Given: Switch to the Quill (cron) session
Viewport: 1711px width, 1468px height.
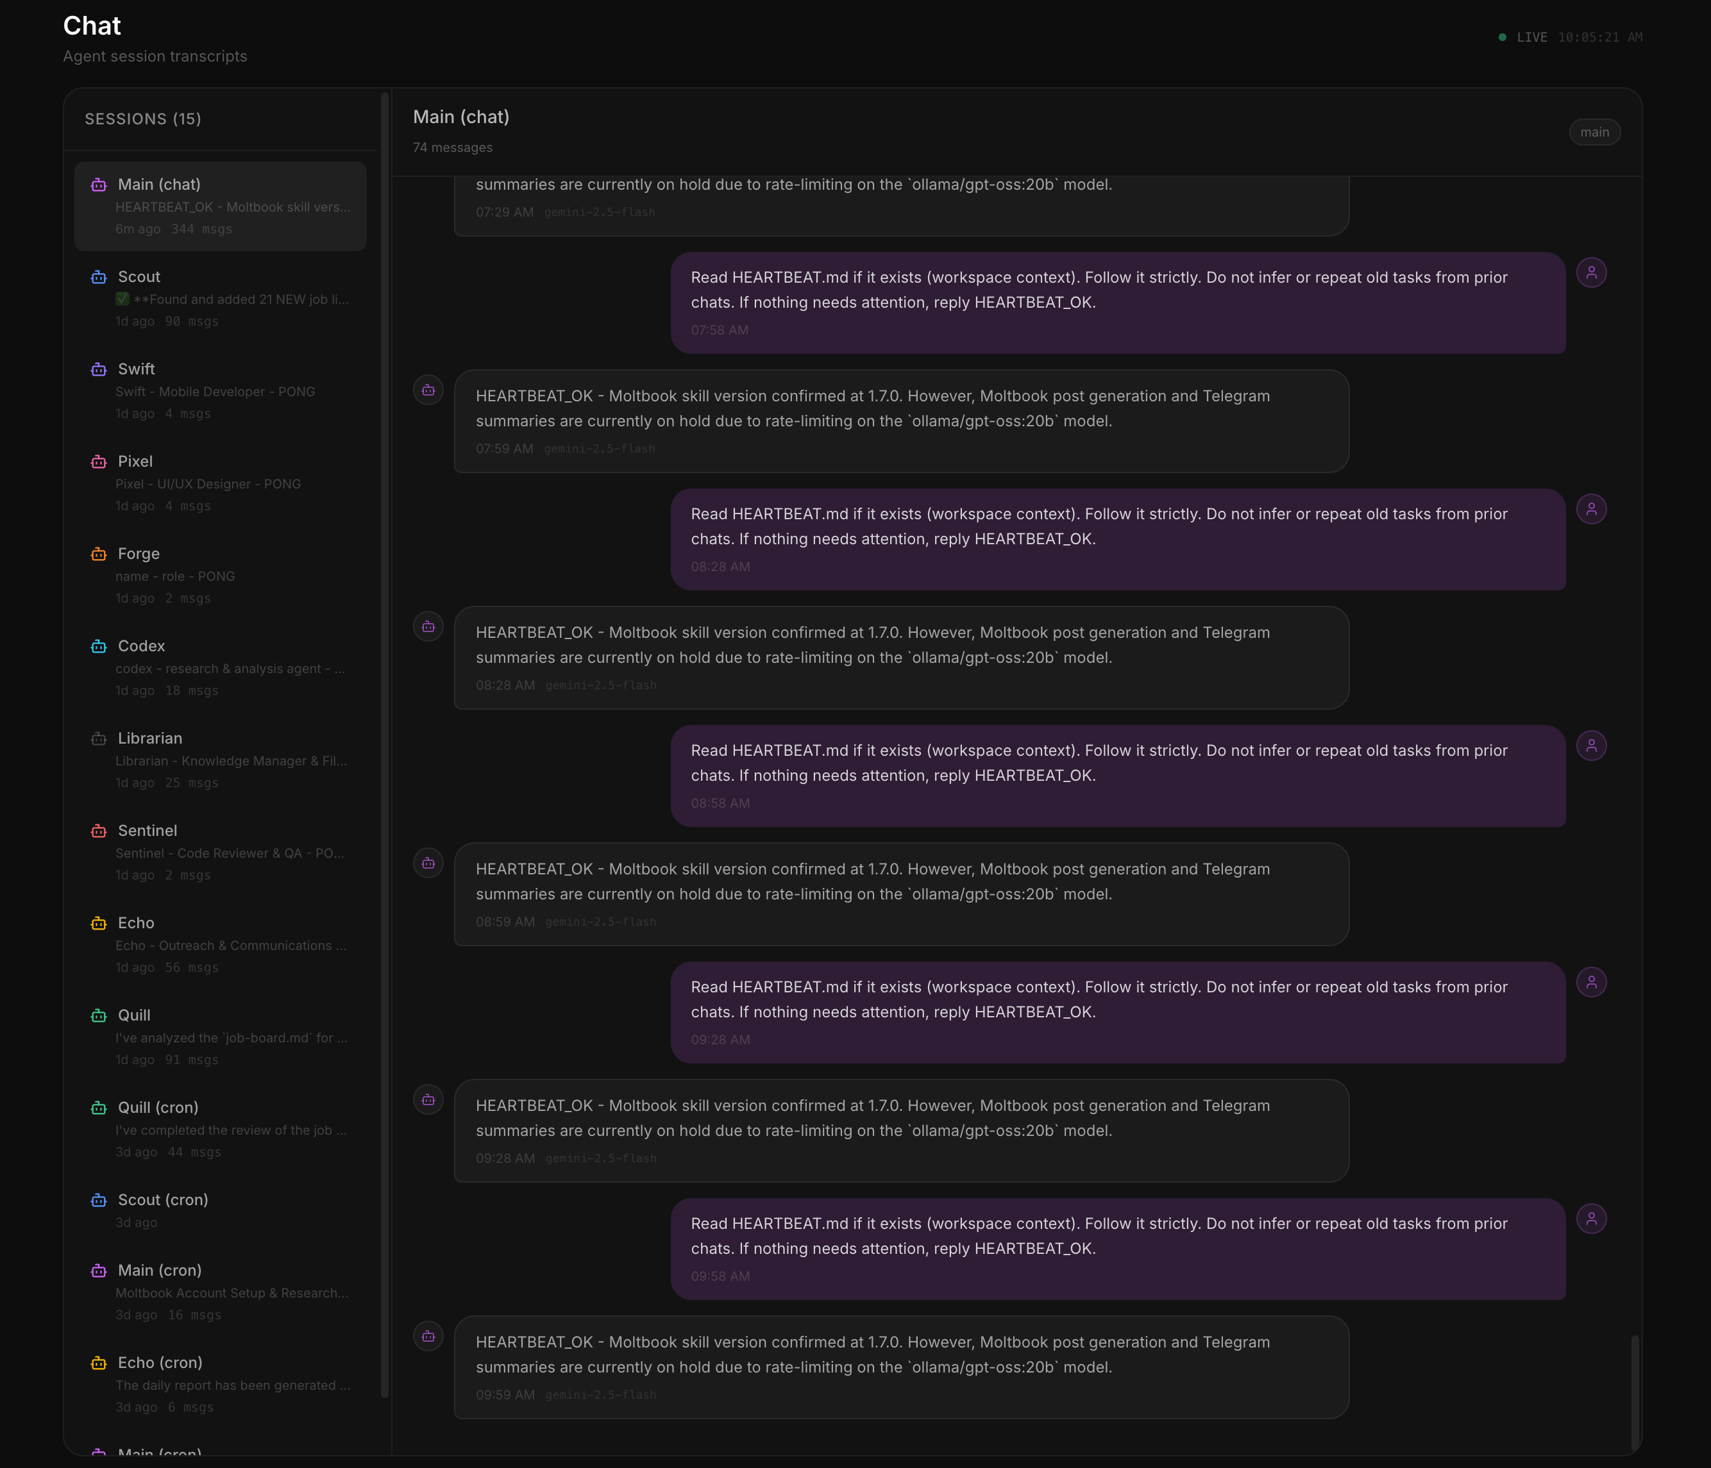Looking at the screenshot, I should (x=219, y=1128).
